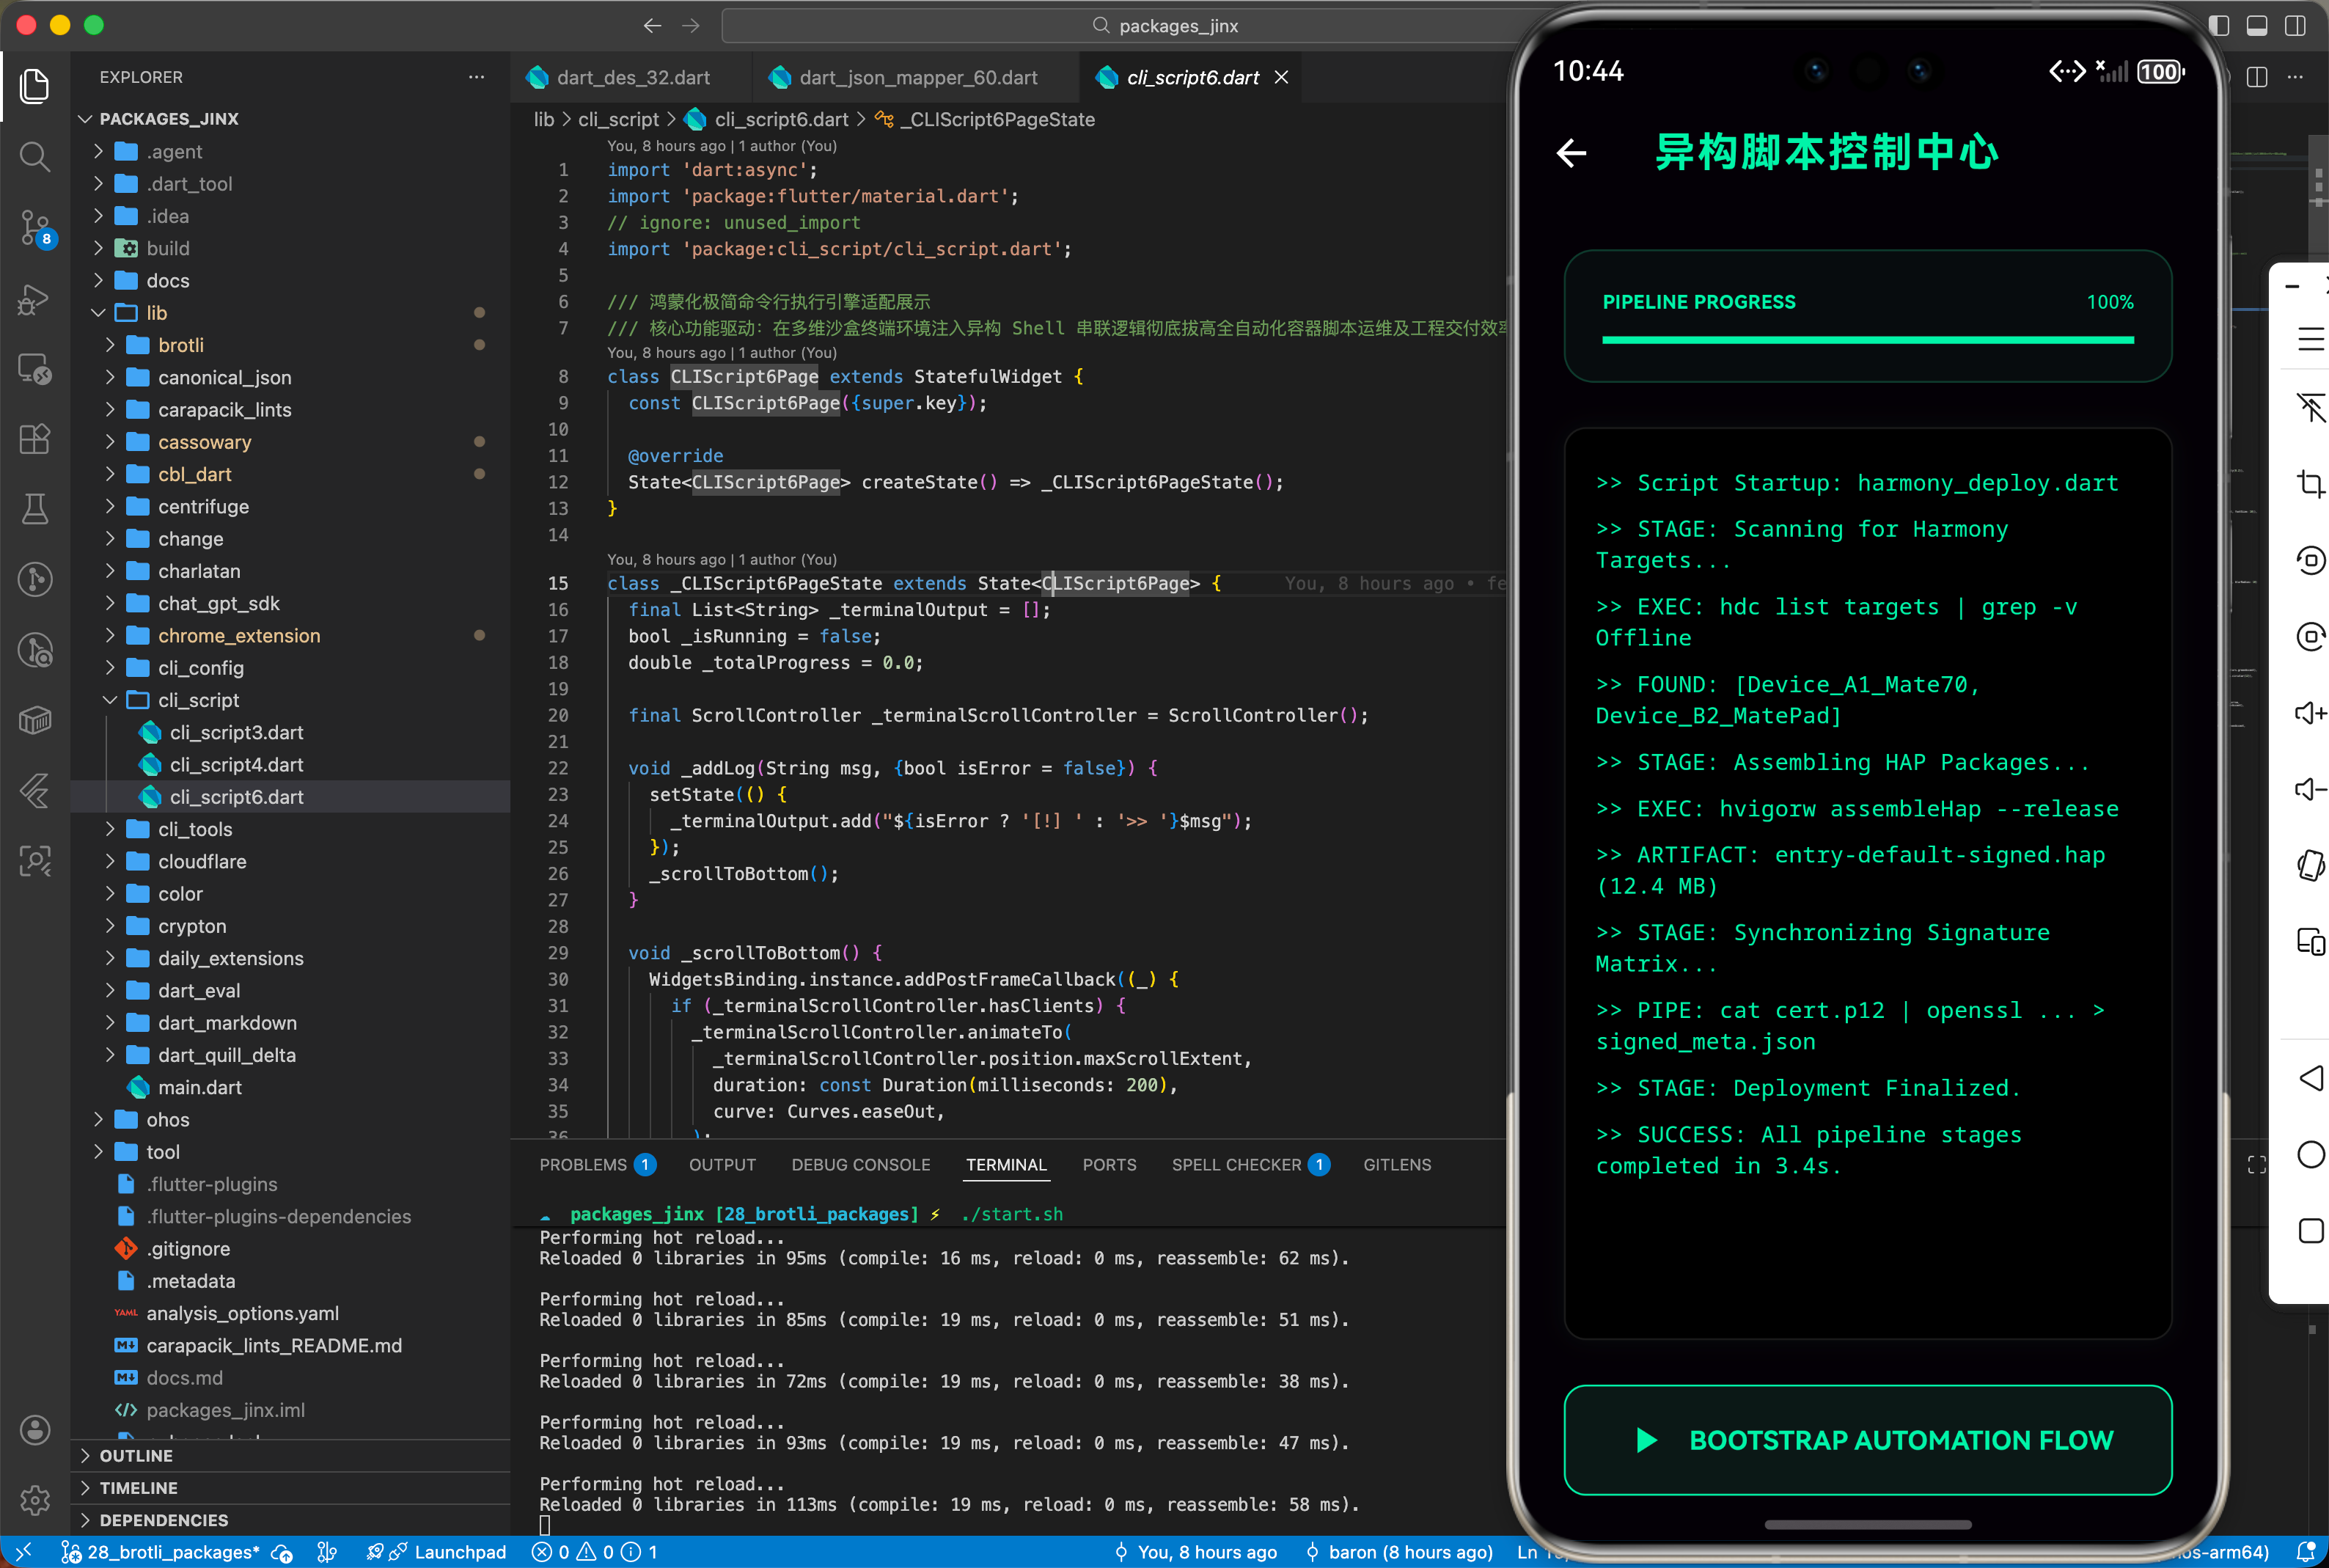Screen dimensions: 2329x1568
Task: Click the emulator crop screenshot icon
Action: [x=2310, y=484]
